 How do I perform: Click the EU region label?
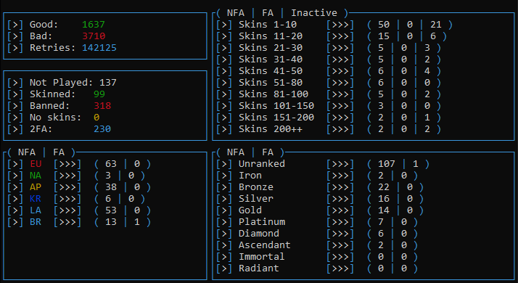click(x=36, y=164)
